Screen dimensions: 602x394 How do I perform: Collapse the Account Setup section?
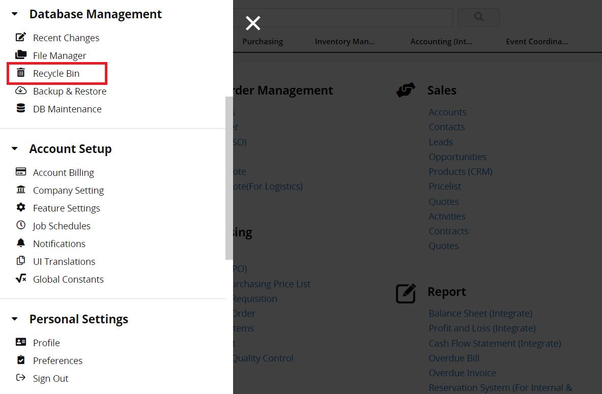[15, 149]
